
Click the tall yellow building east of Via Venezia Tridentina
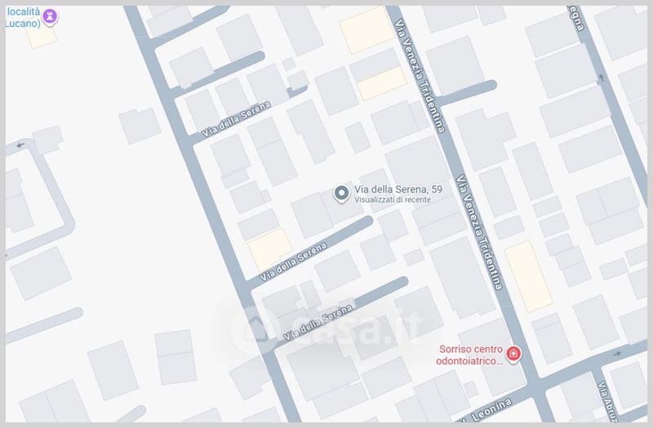[528, 276]
